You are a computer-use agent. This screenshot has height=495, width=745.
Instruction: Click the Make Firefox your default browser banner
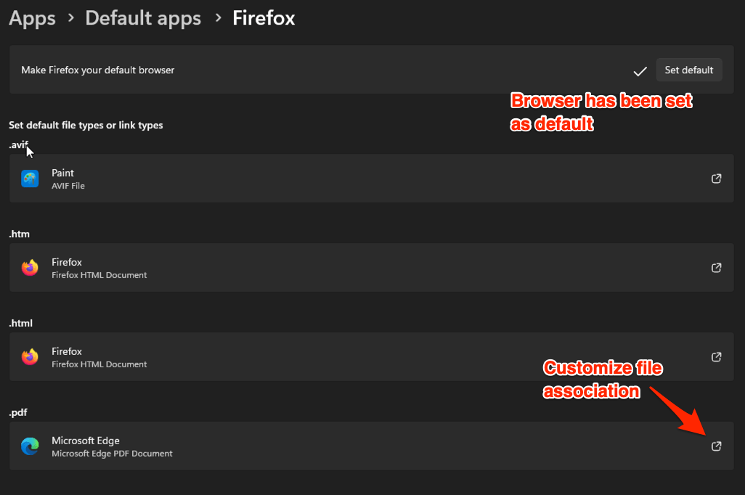click(97, 70)
